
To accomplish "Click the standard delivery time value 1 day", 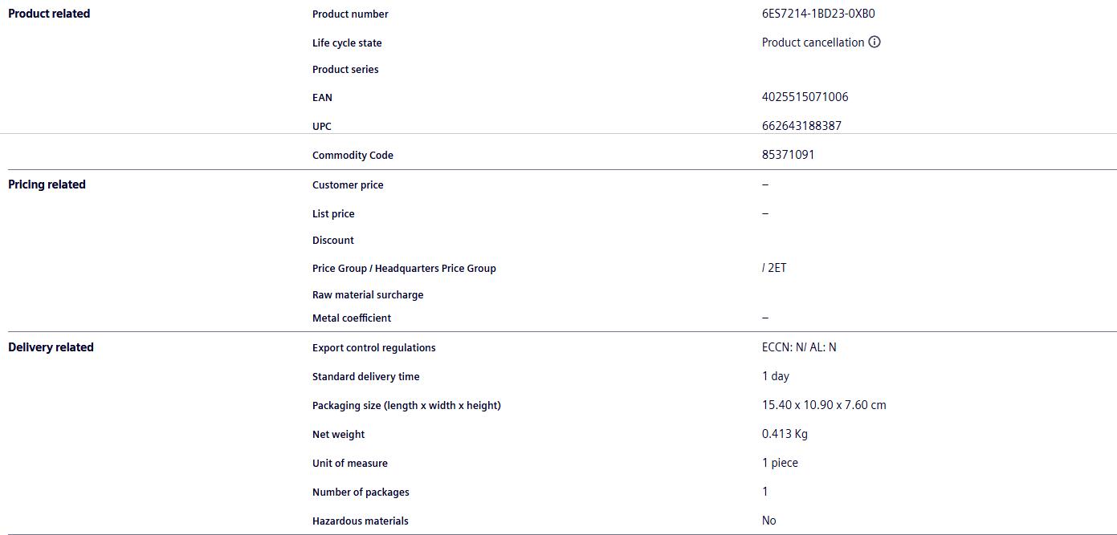I will [x=775, y=376].
